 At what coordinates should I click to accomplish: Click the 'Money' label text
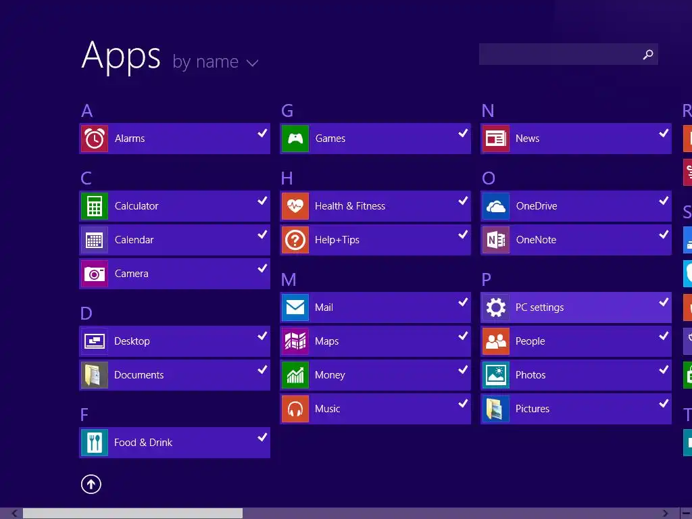click(330, 375)
